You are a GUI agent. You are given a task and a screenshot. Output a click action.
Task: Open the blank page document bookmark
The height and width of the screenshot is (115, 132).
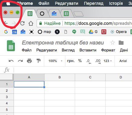[x=66, y=32]
